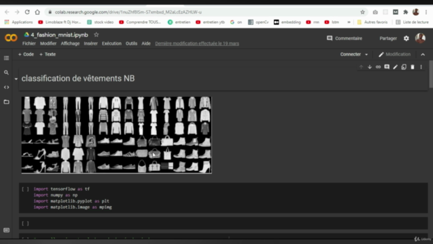Click the line import matplotlib.image as mpimg
Screen dimensions: 433x244
pyautogui.click(x=72, y=207)
